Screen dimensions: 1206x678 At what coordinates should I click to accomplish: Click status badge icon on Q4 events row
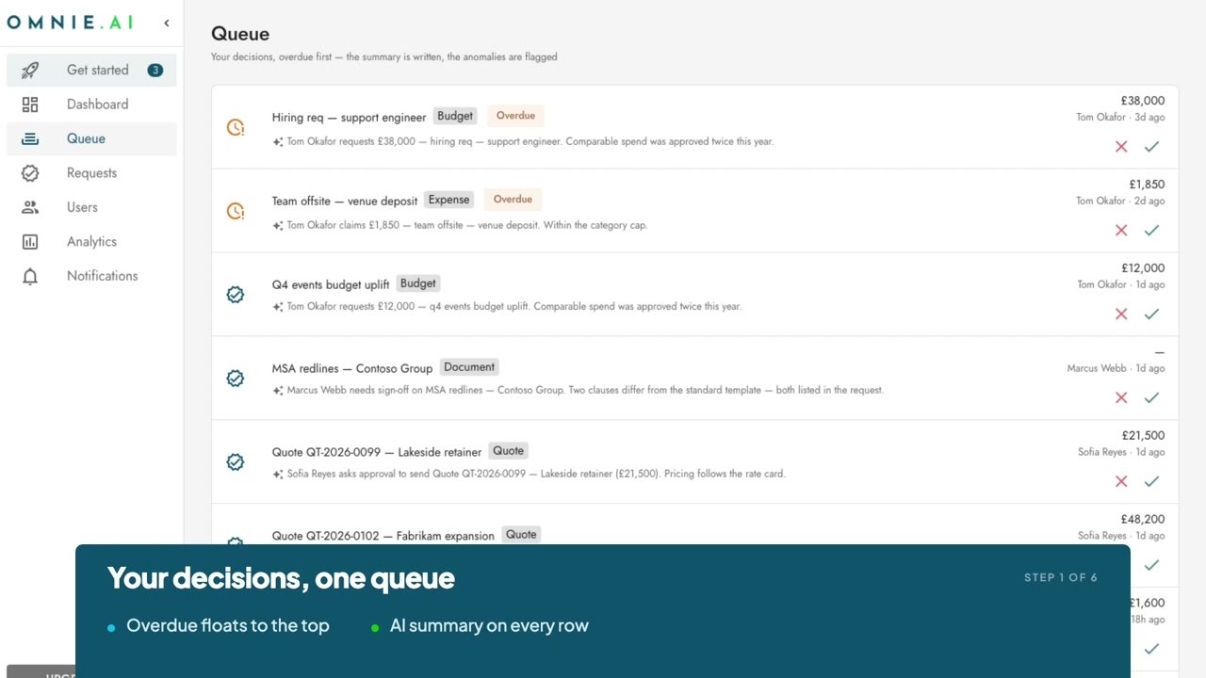pos(236,295)
